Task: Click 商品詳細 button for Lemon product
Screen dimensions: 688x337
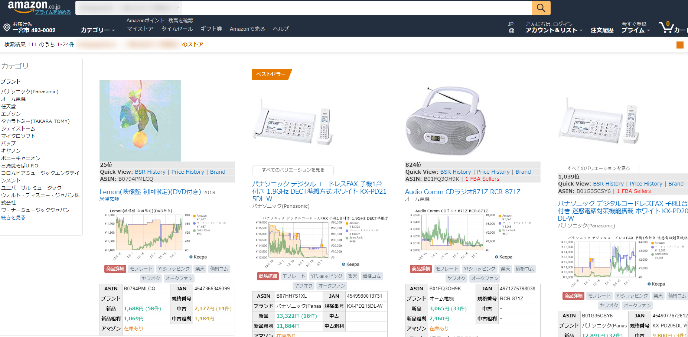Action: point(115,269)
